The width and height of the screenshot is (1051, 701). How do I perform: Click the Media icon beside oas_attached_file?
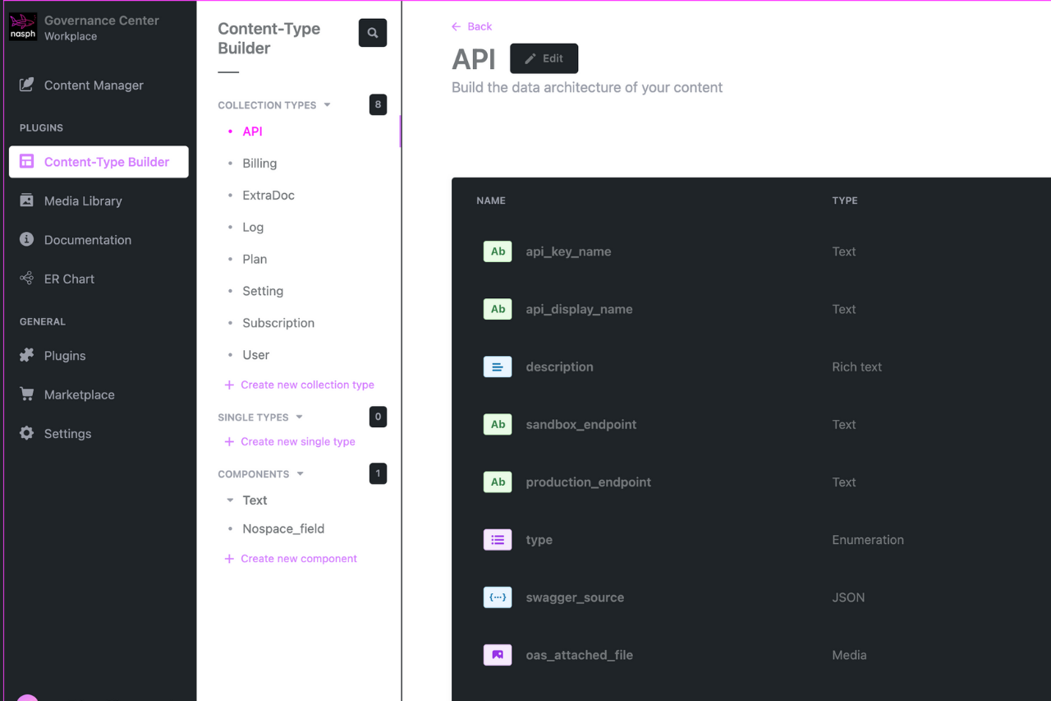coord(498,655)
